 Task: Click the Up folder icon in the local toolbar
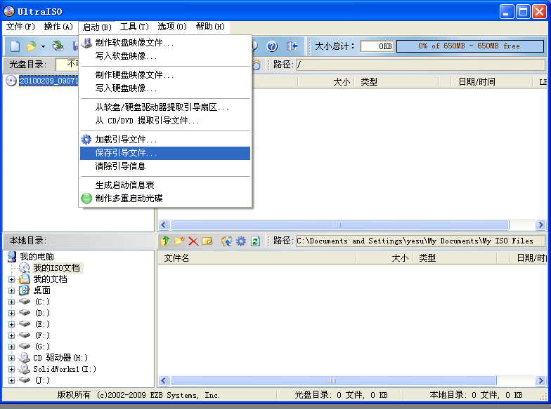click(x=164, y=241)
